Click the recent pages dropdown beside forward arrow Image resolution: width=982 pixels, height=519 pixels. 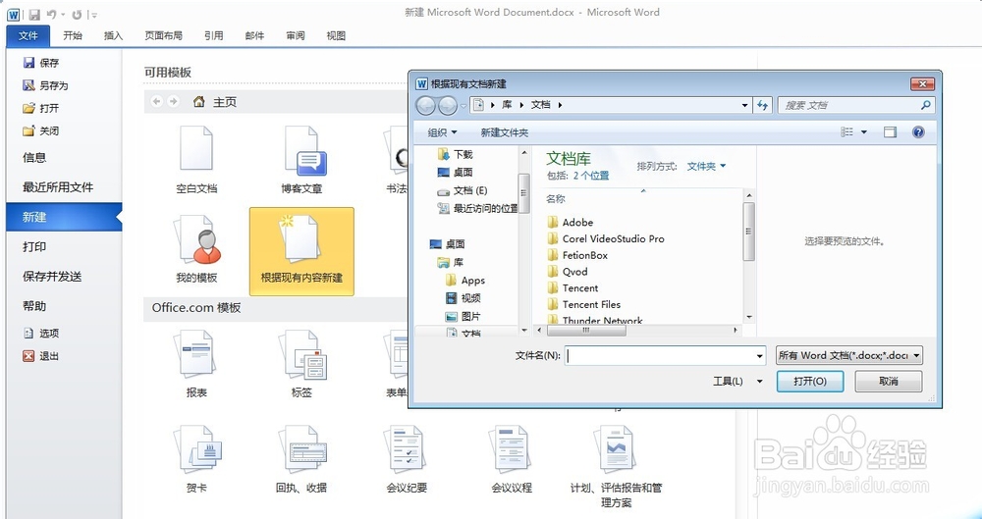coord(464,105)
